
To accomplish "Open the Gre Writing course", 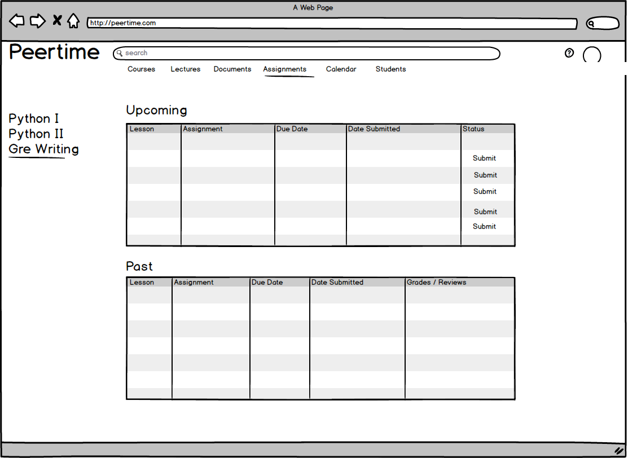I will (43, 149).
